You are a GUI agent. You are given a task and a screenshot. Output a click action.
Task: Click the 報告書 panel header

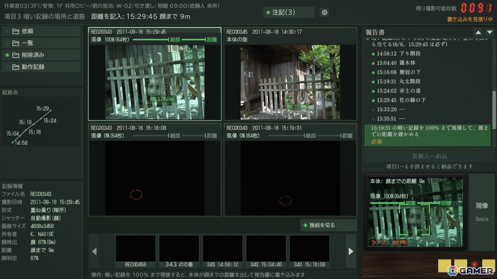375,32
